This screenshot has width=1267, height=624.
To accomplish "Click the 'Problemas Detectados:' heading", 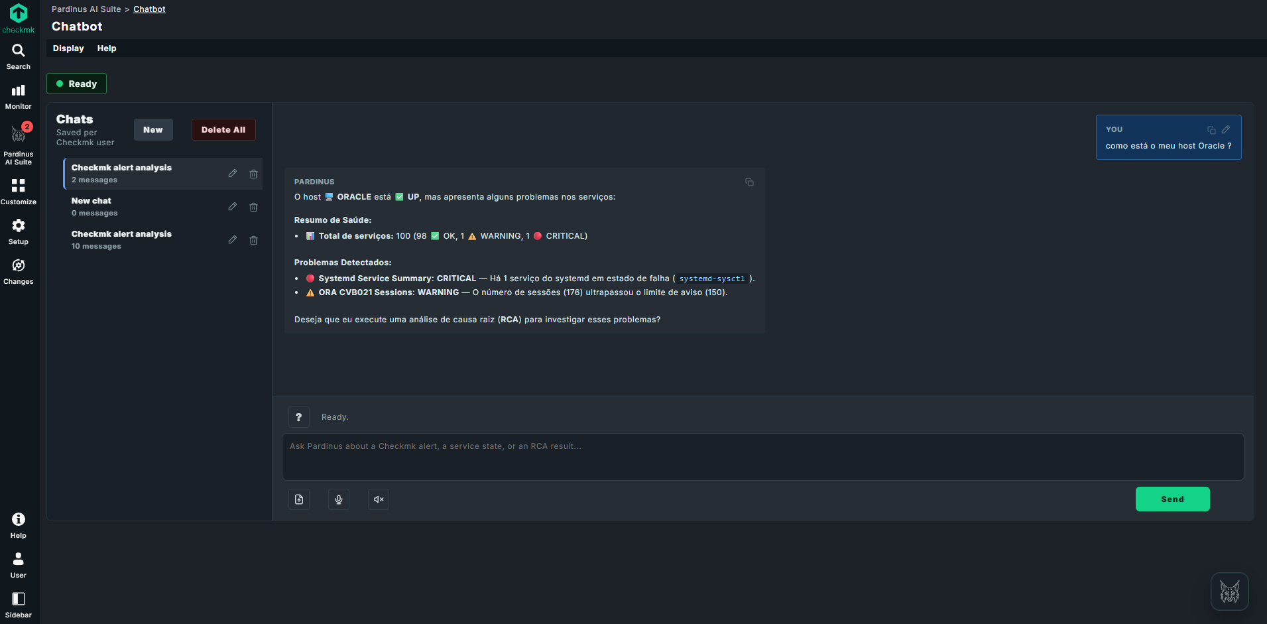I will (x=343, y=263).
